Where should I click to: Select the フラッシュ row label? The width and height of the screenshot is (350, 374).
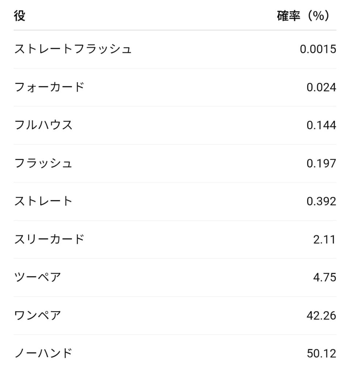tap(43, 163)
